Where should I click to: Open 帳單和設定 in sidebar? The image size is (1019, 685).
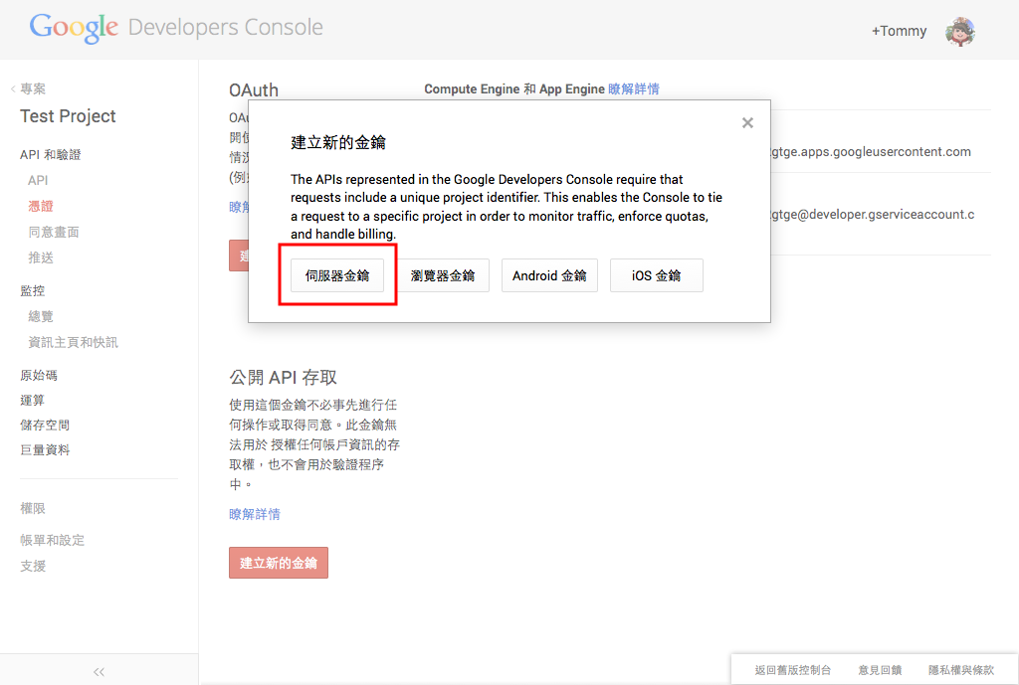click(53, 540)
